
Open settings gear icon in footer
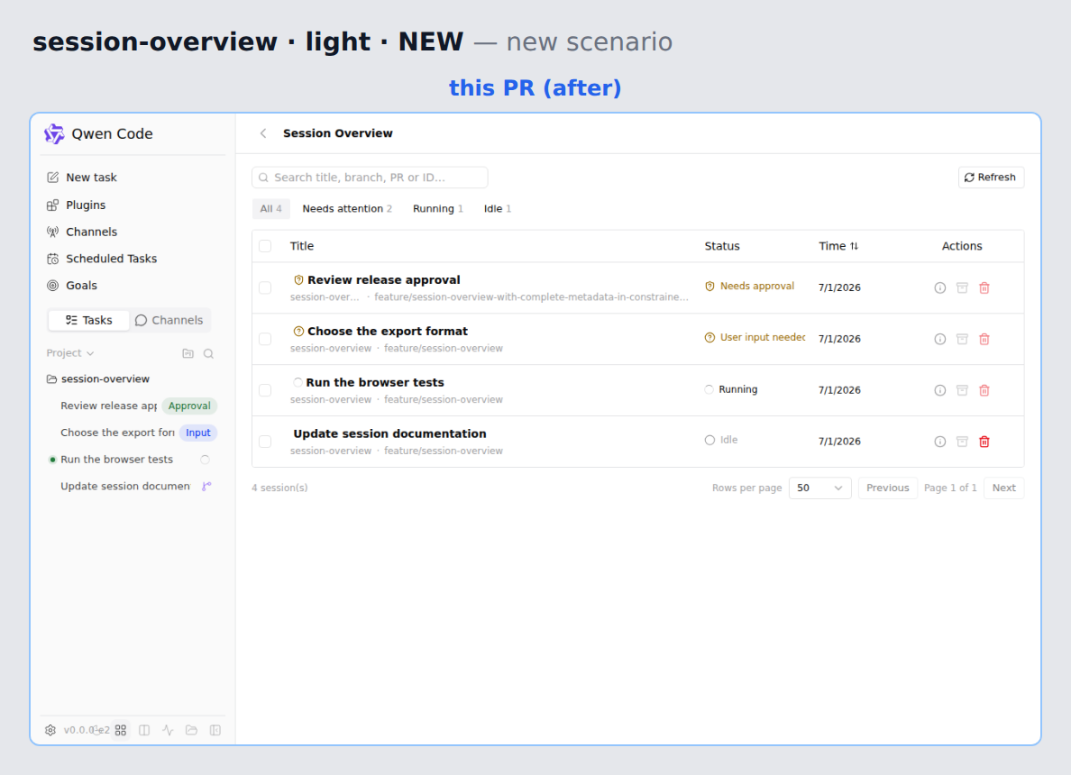[x=50, y=730]
